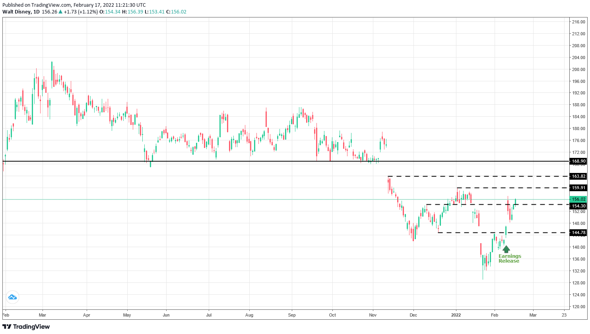Click the H:156.39 high value

[x=132, y=12]
